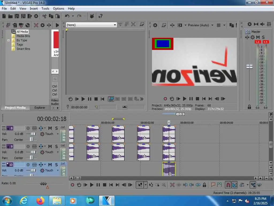Mute the Master bus with M

coord(258,37)
